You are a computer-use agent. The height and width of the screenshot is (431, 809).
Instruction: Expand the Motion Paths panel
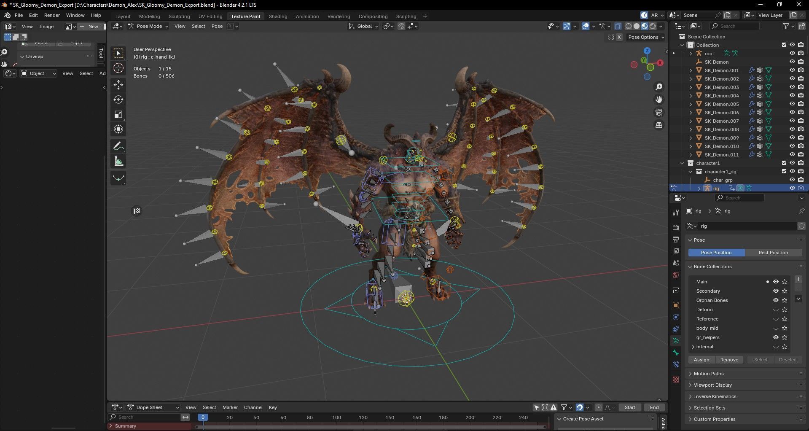746,374
